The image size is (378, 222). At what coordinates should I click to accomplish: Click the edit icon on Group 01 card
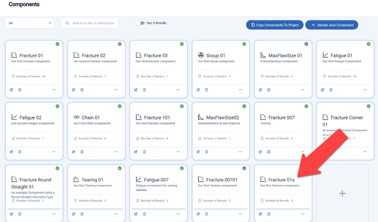[x=198, y=89]
